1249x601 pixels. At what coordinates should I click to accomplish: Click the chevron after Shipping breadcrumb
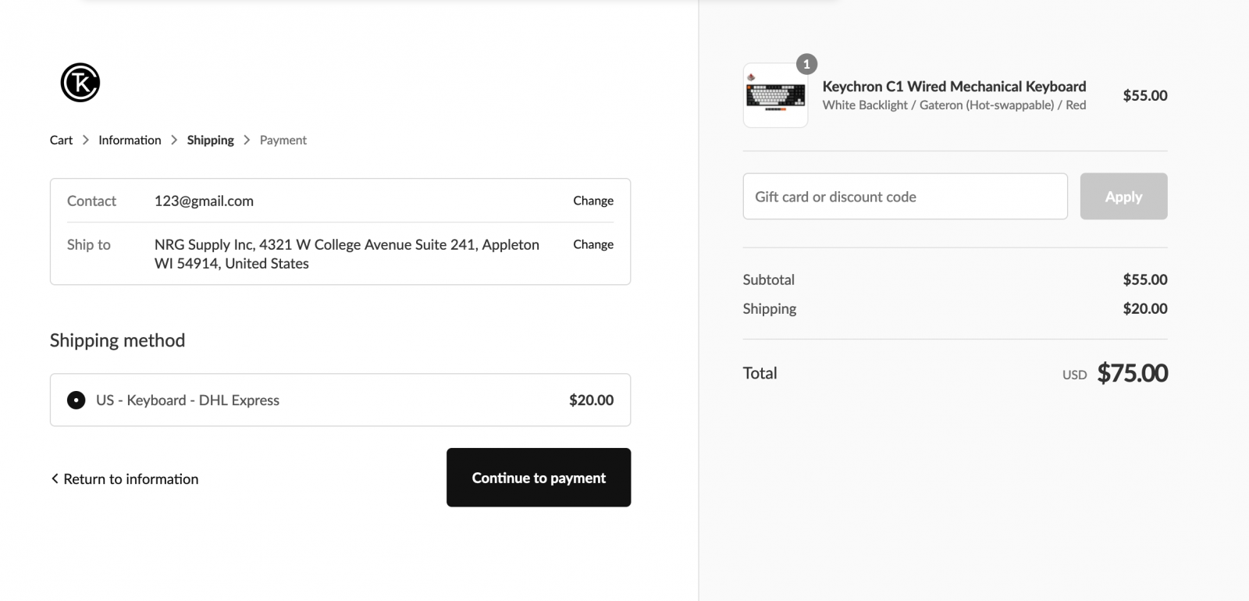coord(247,140)
